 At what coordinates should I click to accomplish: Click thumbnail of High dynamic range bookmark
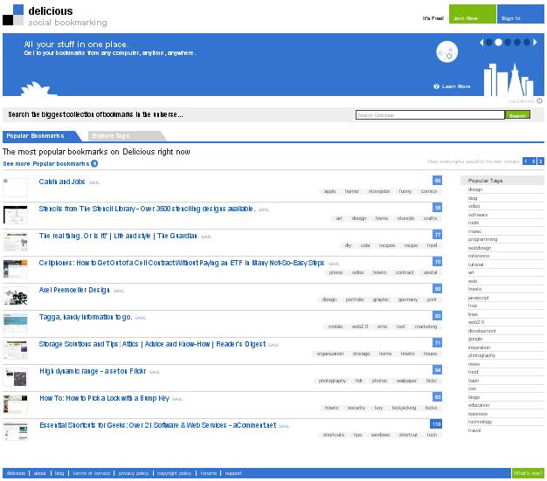point(16,377)
